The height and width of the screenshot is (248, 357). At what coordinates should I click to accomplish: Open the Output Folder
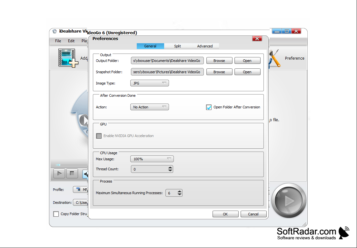[247, 61]
